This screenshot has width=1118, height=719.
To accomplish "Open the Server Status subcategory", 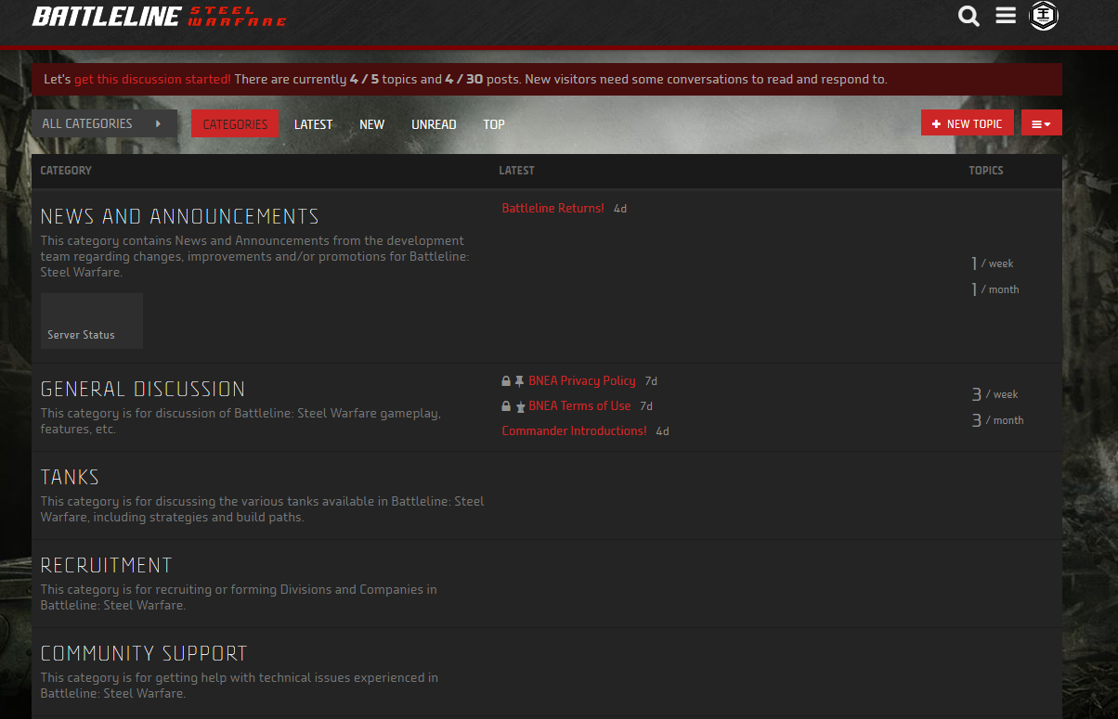I will pos(92,321).
